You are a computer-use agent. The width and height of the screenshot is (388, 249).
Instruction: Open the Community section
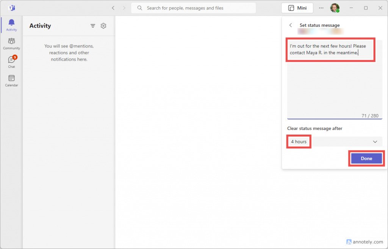pyautogui.click(x=11, y=43)
